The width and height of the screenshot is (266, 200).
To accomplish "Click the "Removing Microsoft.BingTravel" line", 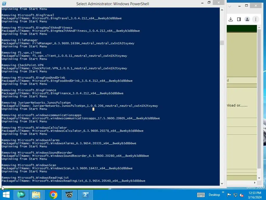I will tap(28, 15).
